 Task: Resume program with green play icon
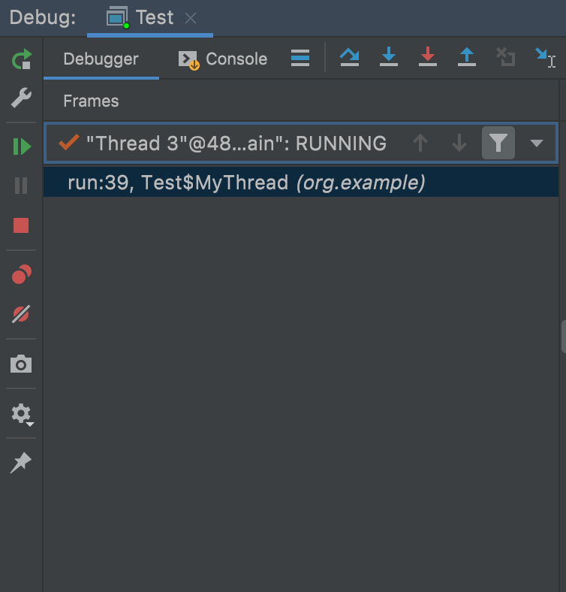(x=22, y=146)
